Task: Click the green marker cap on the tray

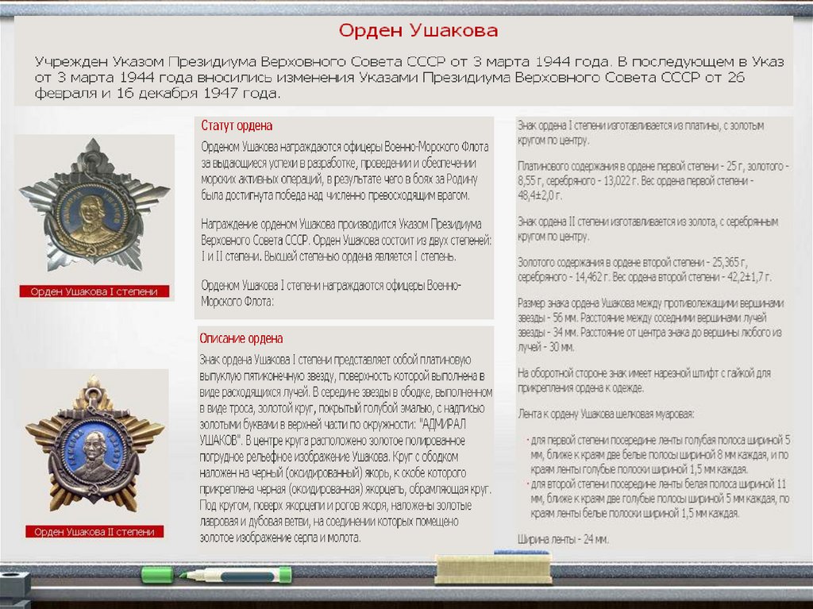Action: [x=157, y=575]
